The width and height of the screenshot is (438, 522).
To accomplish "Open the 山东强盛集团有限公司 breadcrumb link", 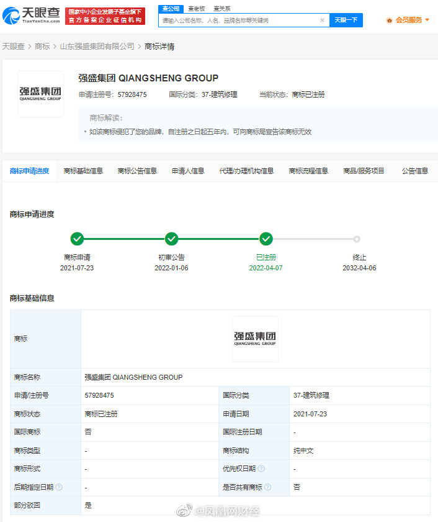I will (x=97, y=46).
